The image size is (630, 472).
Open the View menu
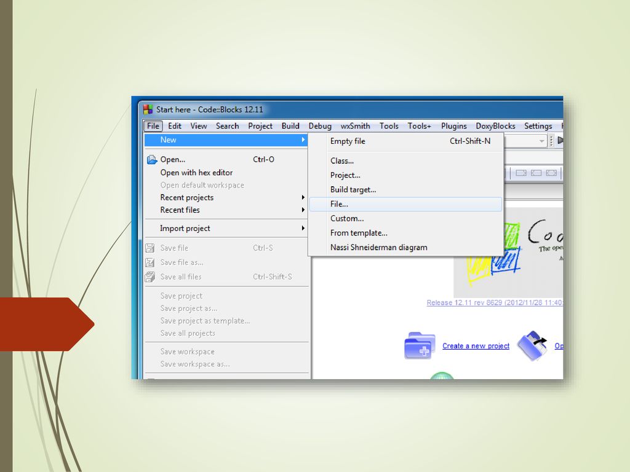pyautogui.click(x=199, y=126)
